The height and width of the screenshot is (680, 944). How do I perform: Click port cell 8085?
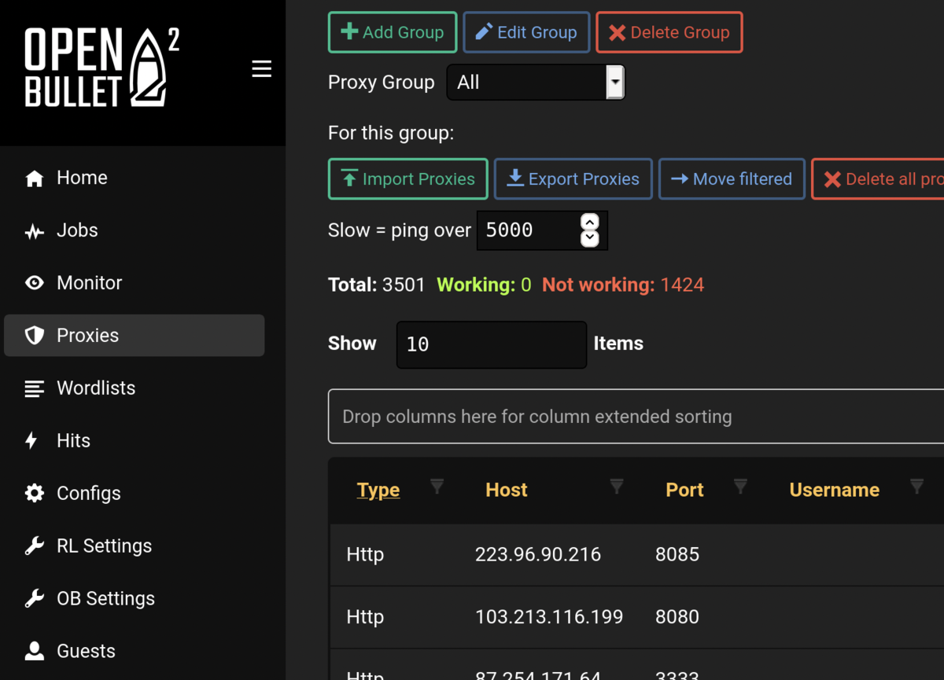677,554
